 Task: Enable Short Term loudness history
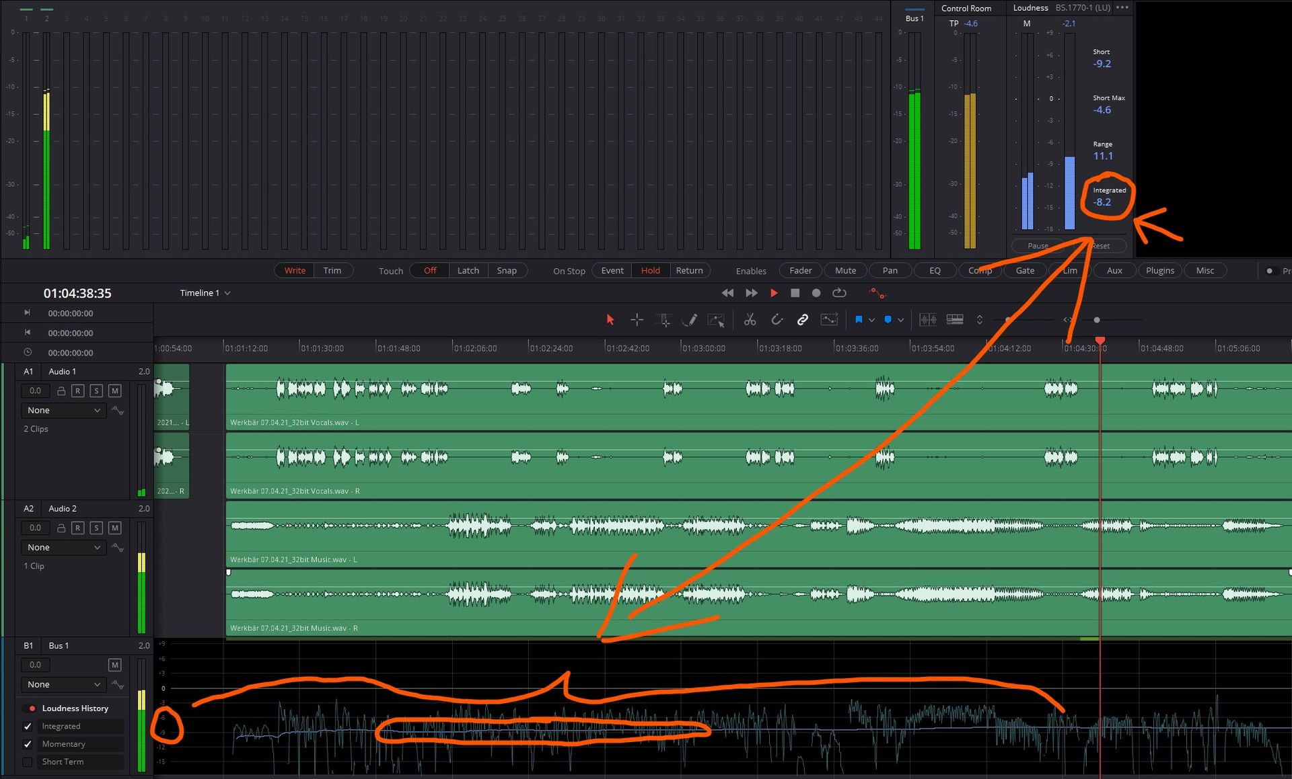coord(28,762)
